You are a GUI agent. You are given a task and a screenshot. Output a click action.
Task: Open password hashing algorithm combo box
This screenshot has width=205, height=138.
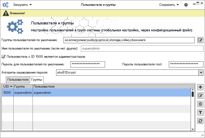pos(201,73)
